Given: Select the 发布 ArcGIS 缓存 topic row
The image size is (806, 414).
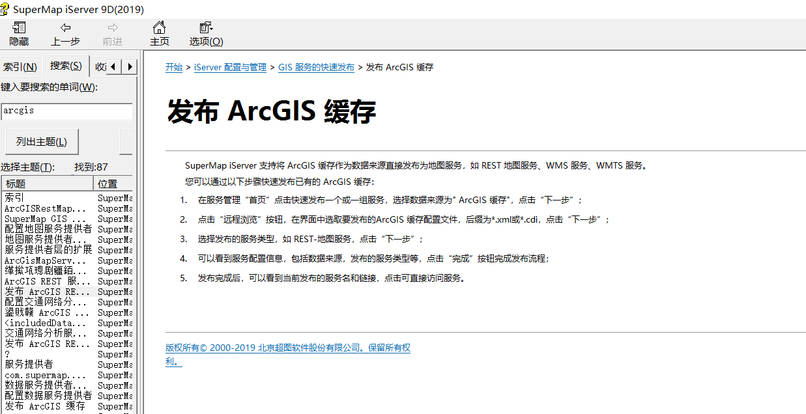Looking at the screenshot, I should pyautogui.click(x=68, y=406).
